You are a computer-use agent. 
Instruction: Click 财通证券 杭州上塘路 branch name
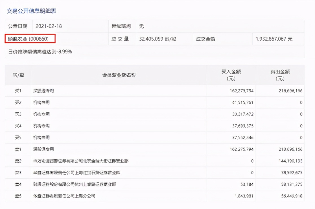click(x=75, y=184)
